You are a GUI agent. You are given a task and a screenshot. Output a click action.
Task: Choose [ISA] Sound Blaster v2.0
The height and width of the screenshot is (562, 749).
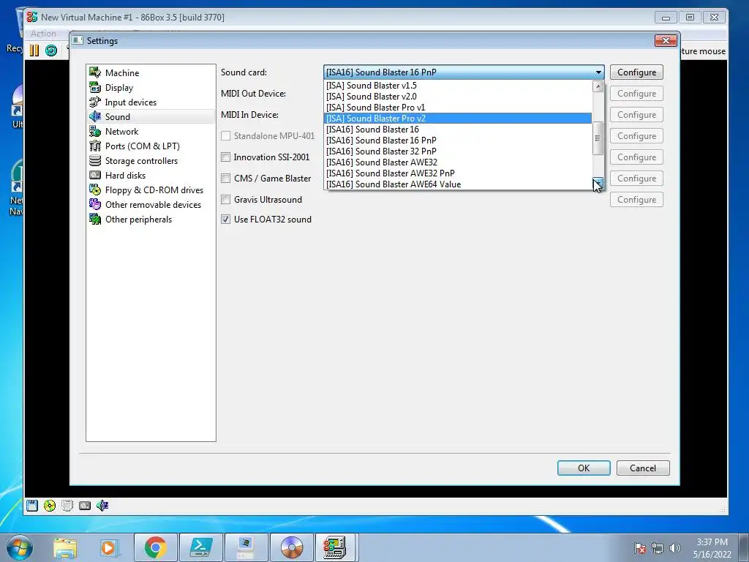point(458,97)
